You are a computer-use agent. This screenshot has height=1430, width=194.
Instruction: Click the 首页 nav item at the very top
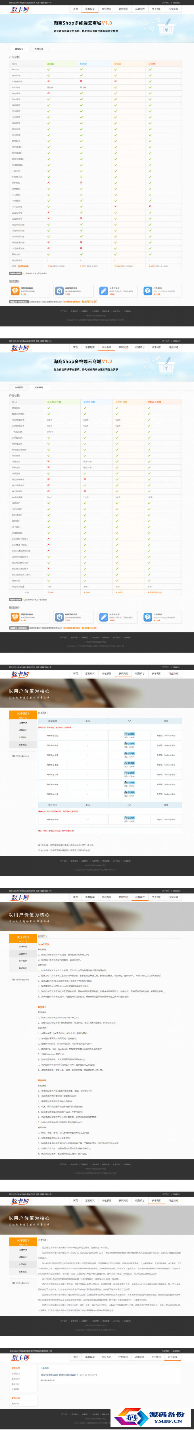[x=76, y=9]
